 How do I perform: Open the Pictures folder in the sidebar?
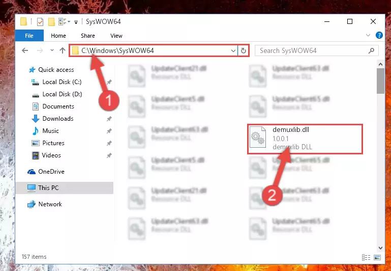(53, 143)
